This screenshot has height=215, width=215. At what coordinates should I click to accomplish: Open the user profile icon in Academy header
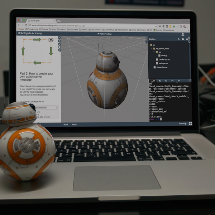pyautogui.click(x=183, y=34)
